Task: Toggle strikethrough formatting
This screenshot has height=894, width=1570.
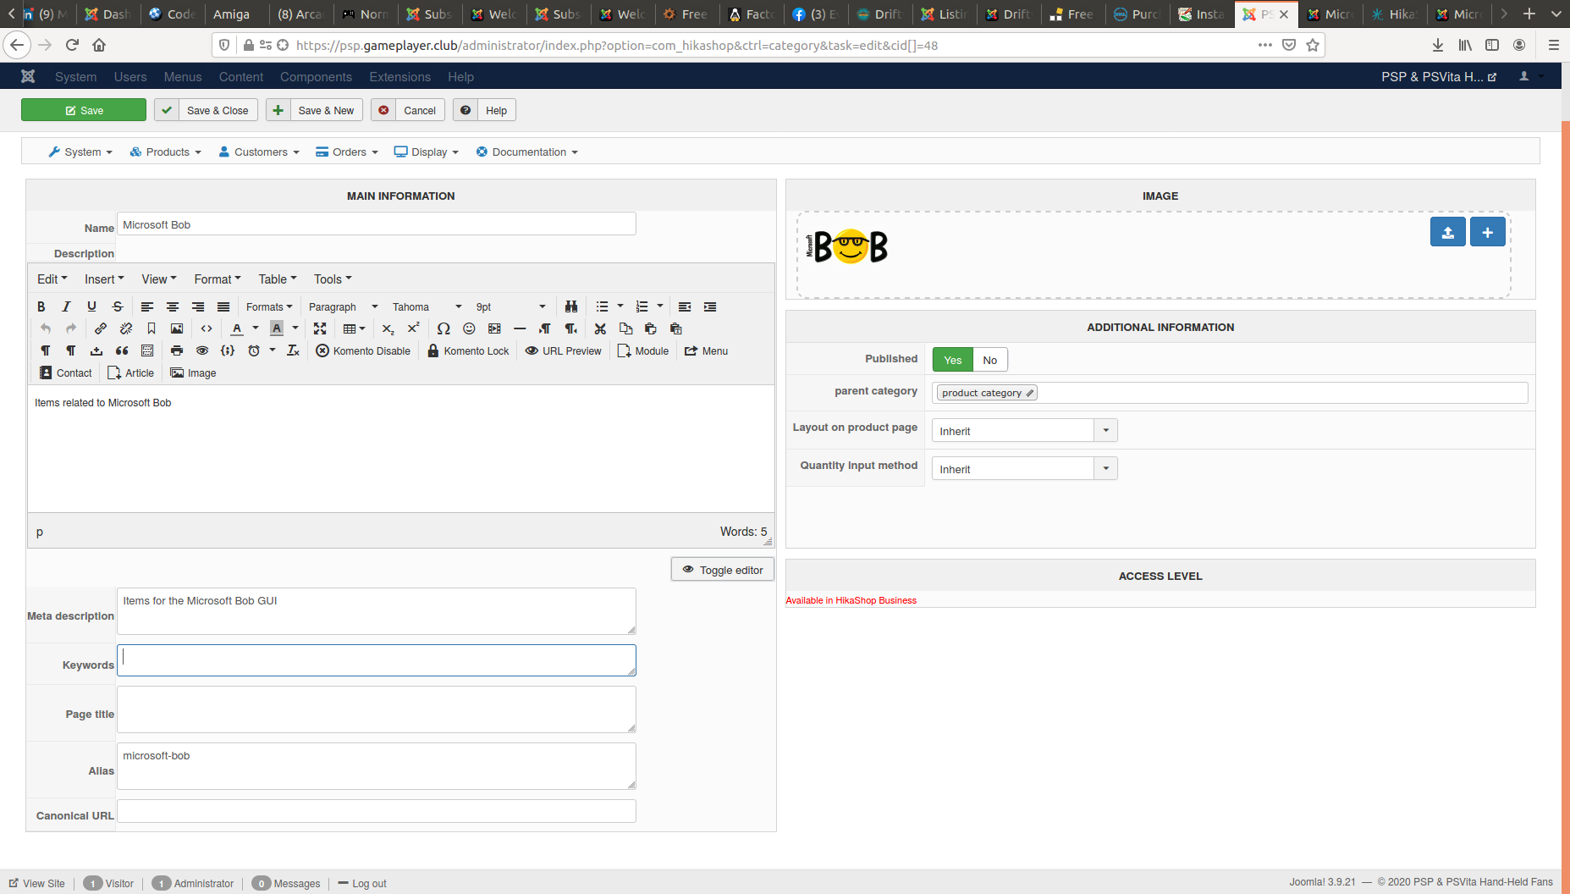Action: tap(118, 306)
